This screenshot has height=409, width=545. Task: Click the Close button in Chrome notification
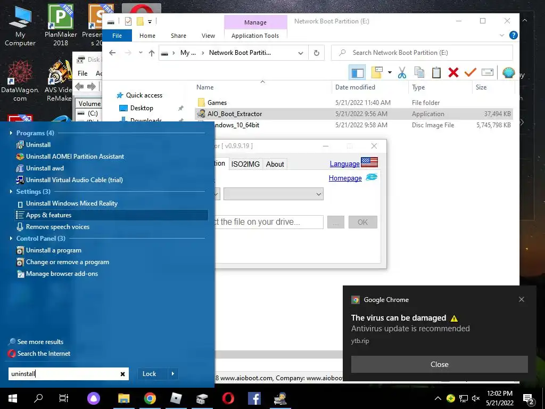pos(439,364)
